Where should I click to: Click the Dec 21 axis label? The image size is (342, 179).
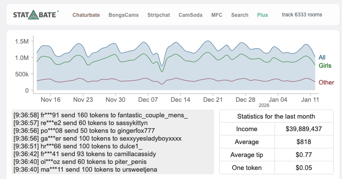(213, 100)
